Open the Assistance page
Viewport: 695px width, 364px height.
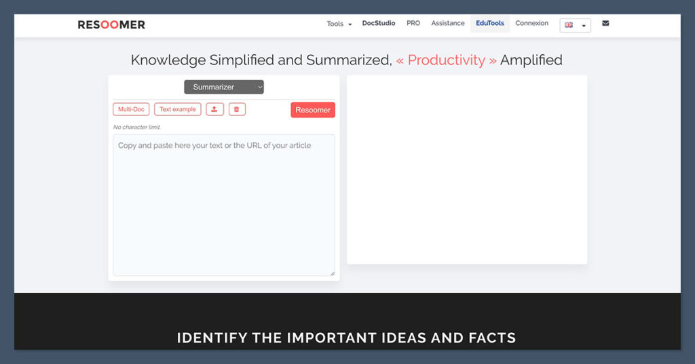coord(448,23)
